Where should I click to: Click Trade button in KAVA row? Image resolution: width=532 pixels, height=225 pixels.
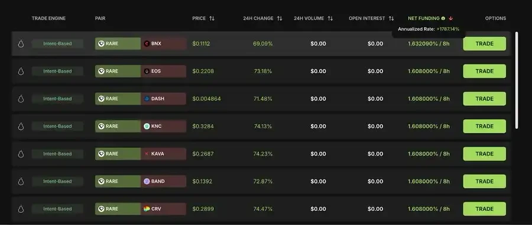[484, 154]
